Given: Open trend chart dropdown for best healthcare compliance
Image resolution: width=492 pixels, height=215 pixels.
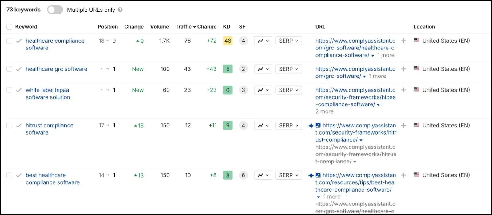Looking at the screenshot, I should coord(263,175).
